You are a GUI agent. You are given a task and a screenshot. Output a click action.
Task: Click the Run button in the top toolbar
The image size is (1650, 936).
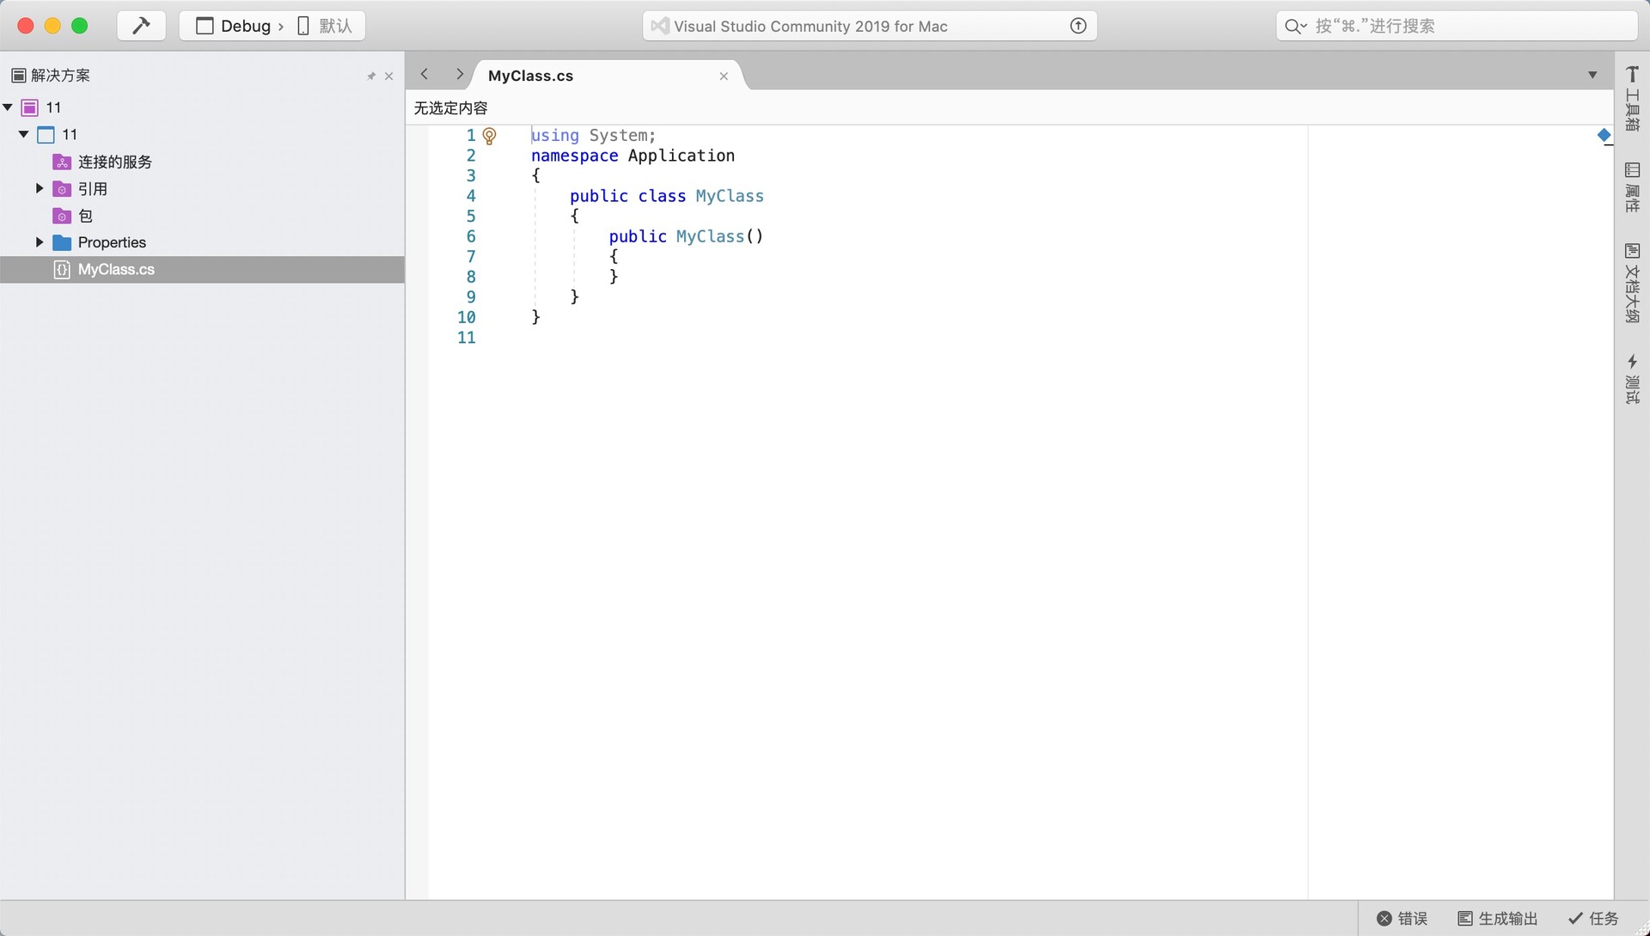pyautogui.click(x=141, y=25)
